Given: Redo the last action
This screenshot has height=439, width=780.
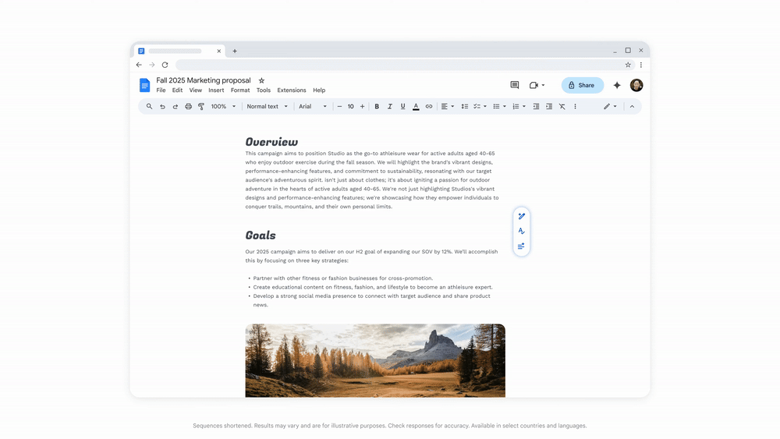Looking at the screenshot, I should click(x=175, y=106).
